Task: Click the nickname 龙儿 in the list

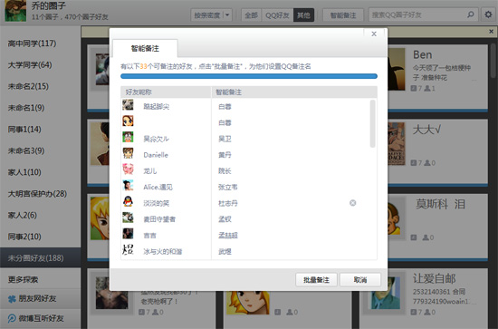Action: [x=150, y=171]
